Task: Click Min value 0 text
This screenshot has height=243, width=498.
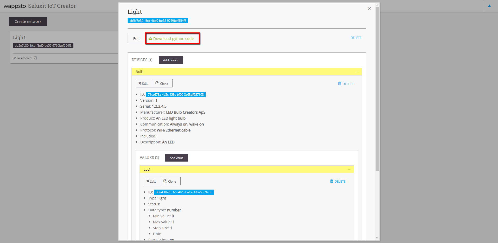Action: 163,216
